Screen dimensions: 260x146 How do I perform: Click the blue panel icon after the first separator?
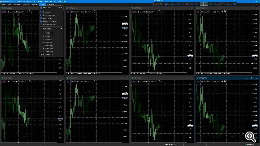coord(172,4)
